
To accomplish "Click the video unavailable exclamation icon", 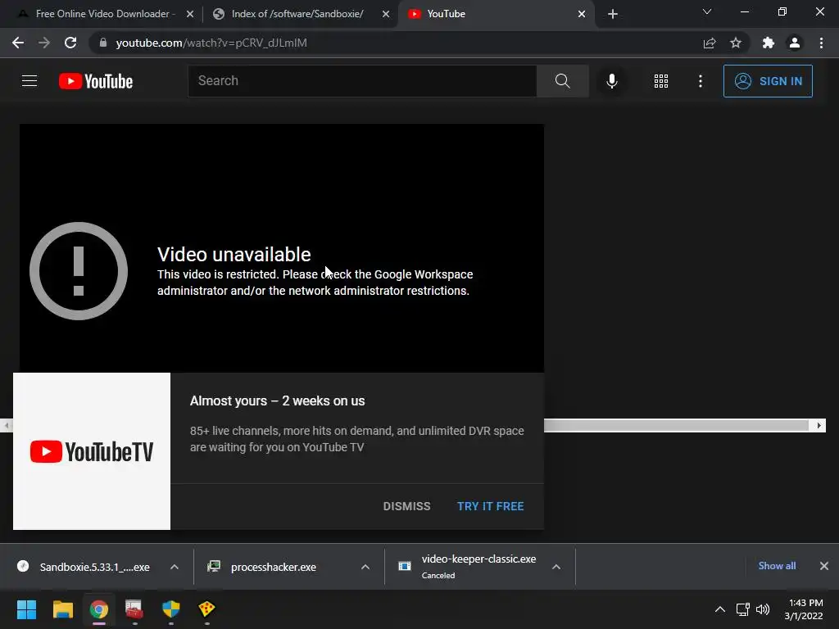I will [79, 271].
